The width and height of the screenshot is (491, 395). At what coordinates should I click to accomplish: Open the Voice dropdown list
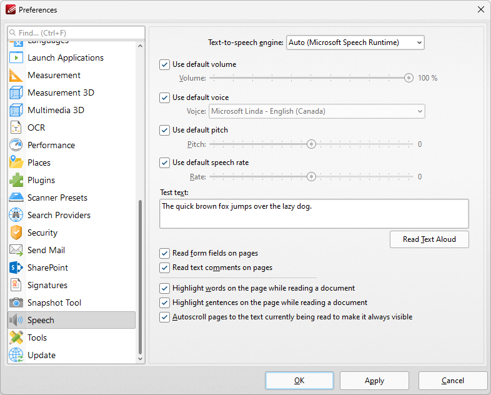coord(317,111)
